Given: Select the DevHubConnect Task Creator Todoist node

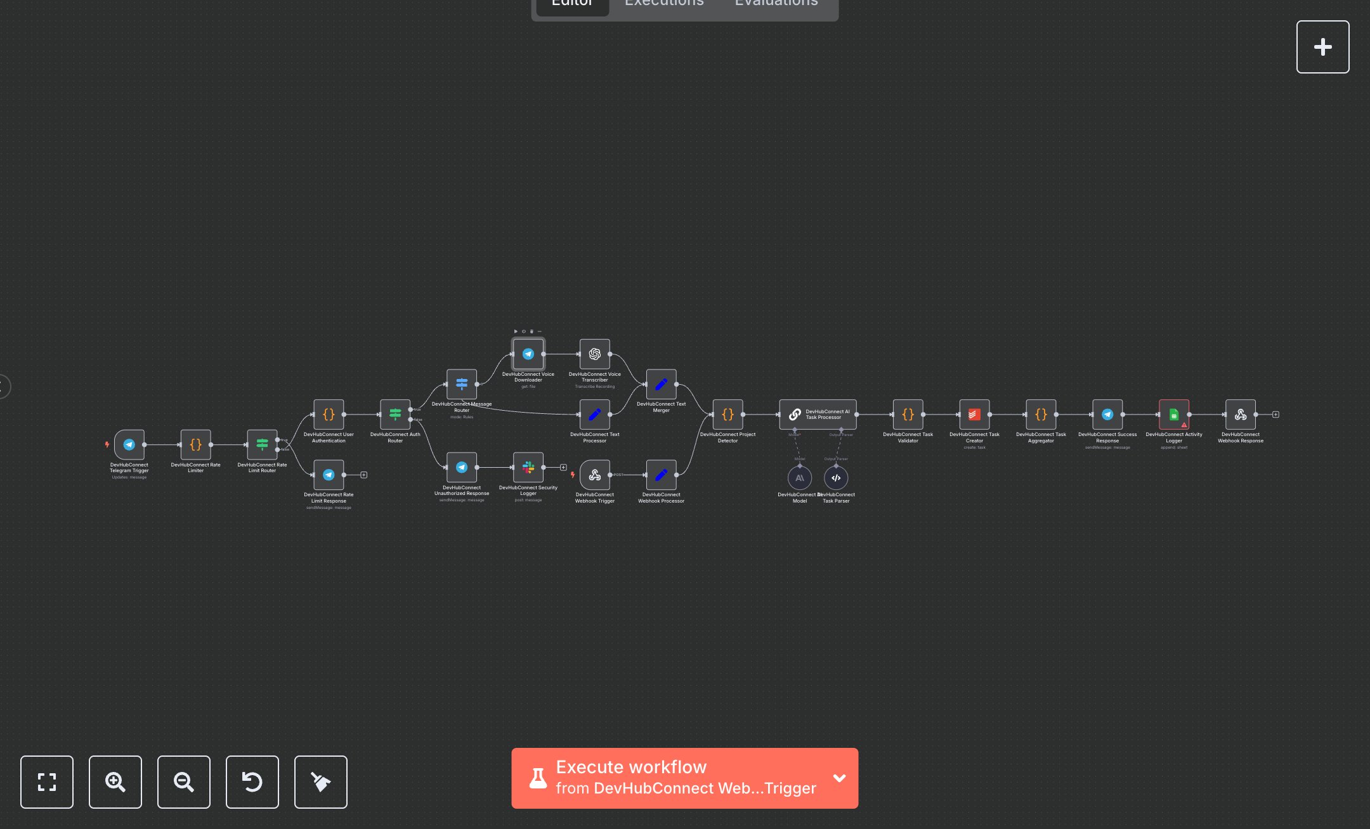Looking at the screenshot, I should tap(974, 415).
